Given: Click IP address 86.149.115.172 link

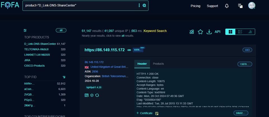Looking at the screenshot, I should point(94,62).
